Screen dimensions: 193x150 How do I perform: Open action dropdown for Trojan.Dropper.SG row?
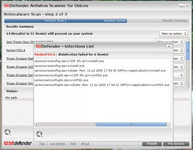(179, 67)
